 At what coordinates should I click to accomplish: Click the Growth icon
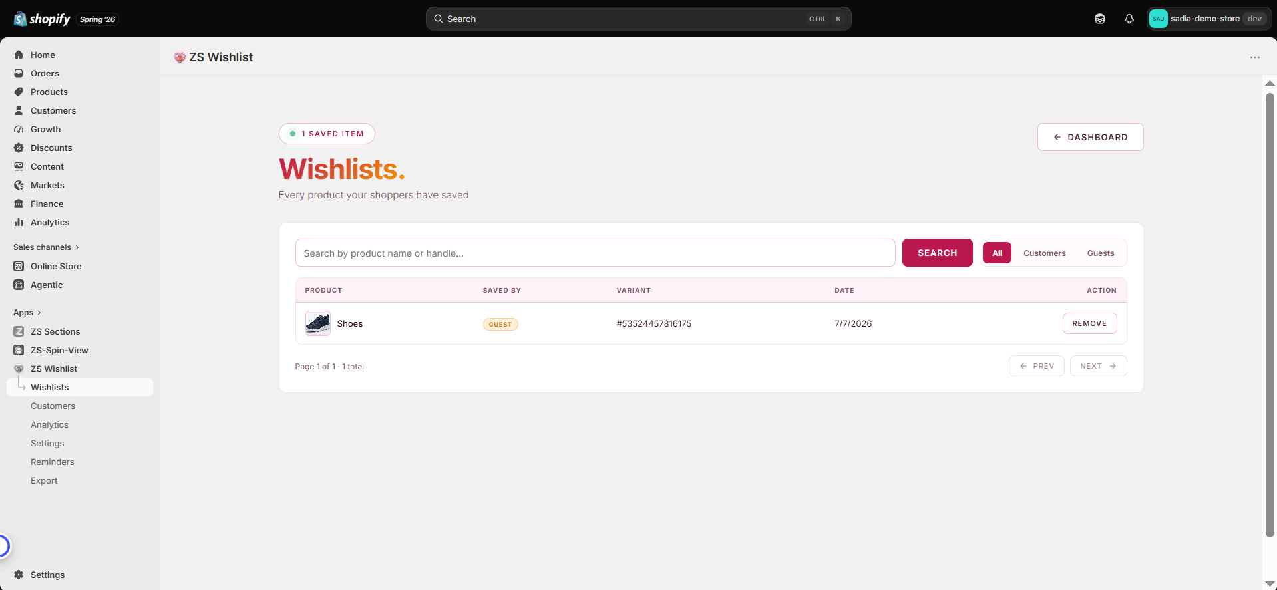(19, 129)
